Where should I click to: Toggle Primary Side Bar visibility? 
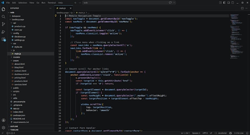pos(225,3)
